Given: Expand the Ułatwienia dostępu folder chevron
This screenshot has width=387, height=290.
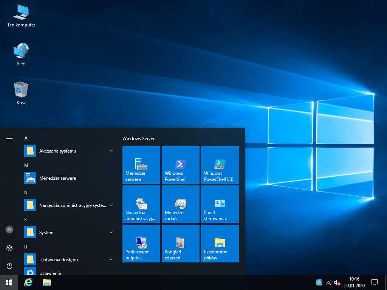Looking at the screenshot, I should [x=111, y=259].
